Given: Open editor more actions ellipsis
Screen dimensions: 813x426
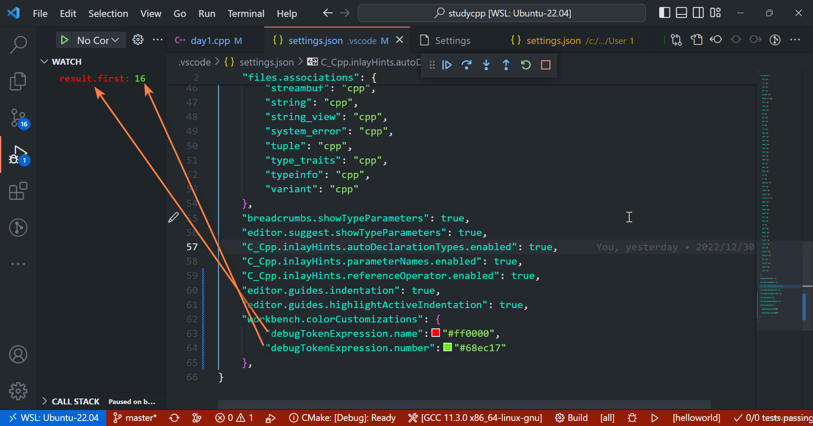Looking at the screenshot, I should [x=795, y=40].
